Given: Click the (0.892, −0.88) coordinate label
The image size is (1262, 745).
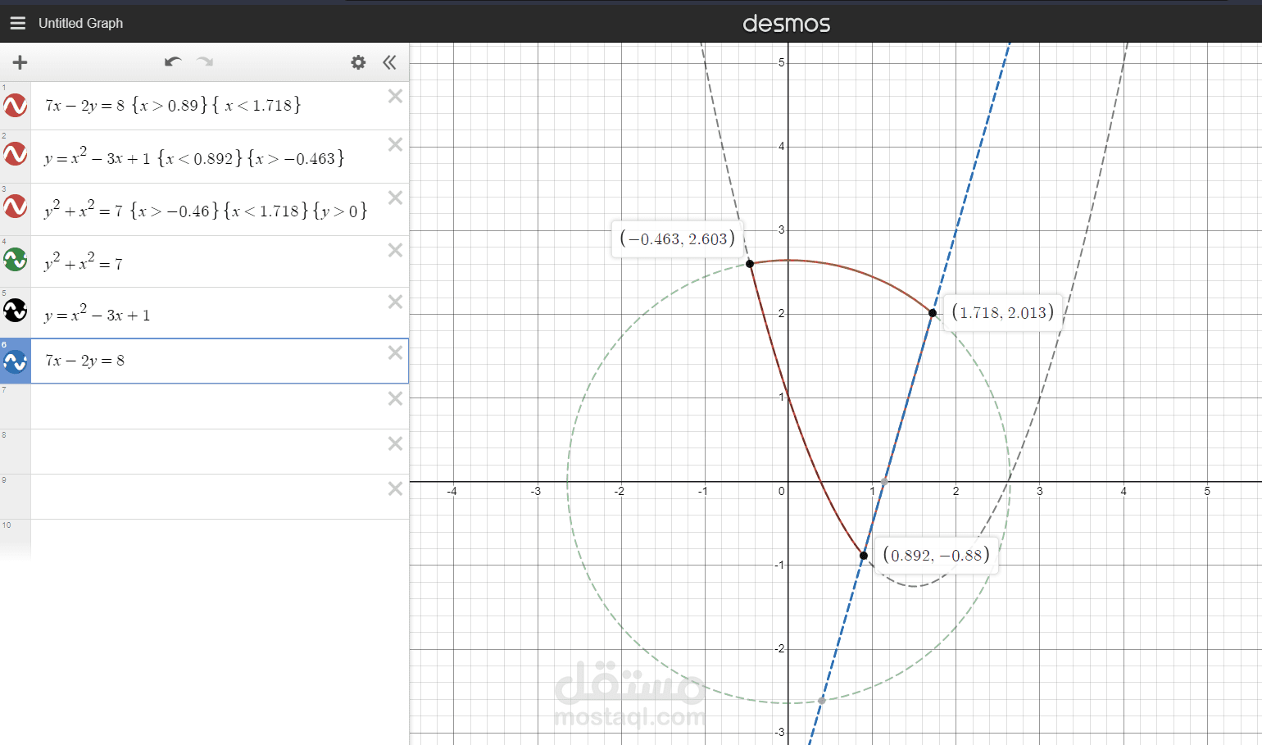Looking at the screenshot, I should pos(937,555).
